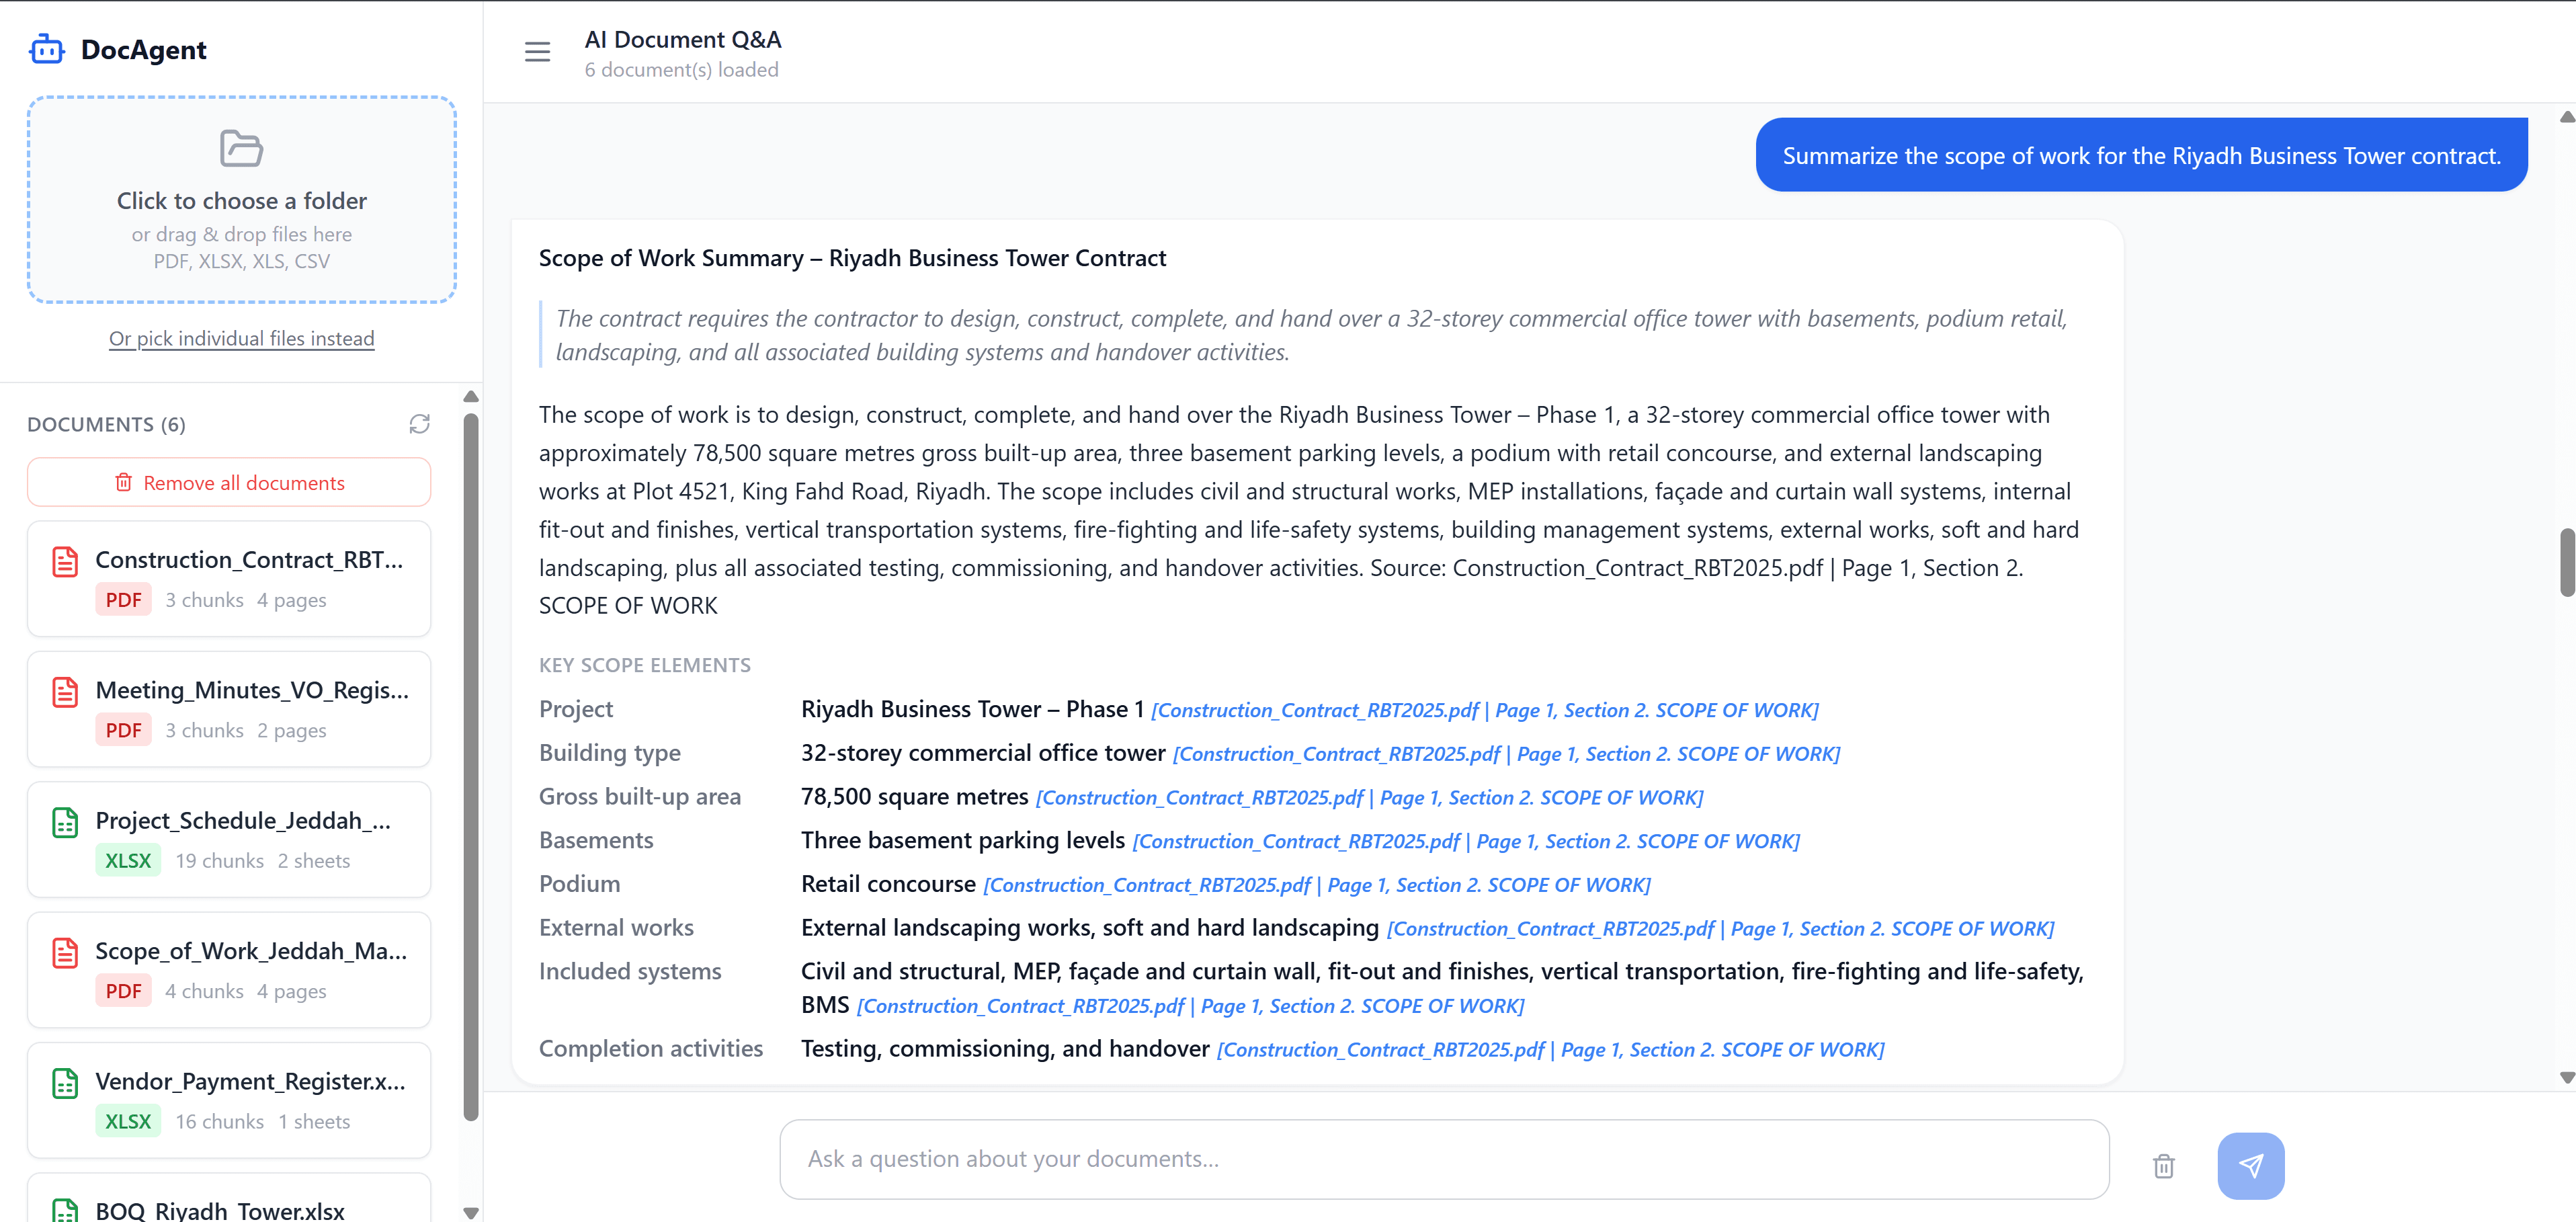The image size is (2576, 1222).
Task: Click Project_Schedule_Jeddah spreadsheet icon
Action: pyautogui.click(x=65, y=823)
